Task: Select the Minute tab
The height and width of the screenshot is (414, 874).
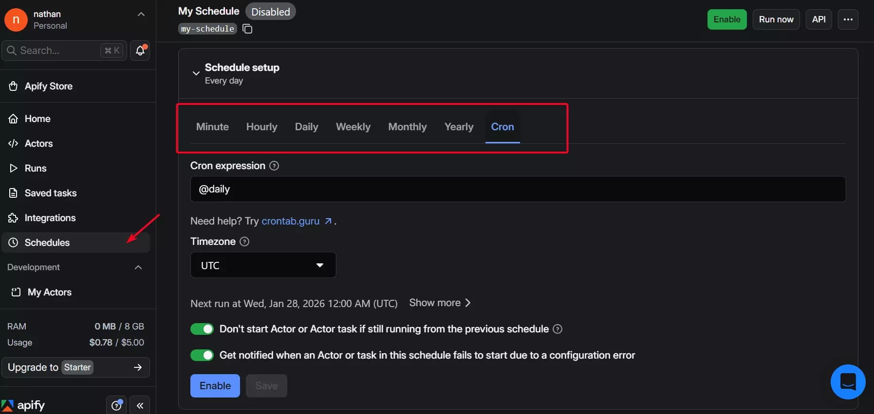Action: coord(212,127)
